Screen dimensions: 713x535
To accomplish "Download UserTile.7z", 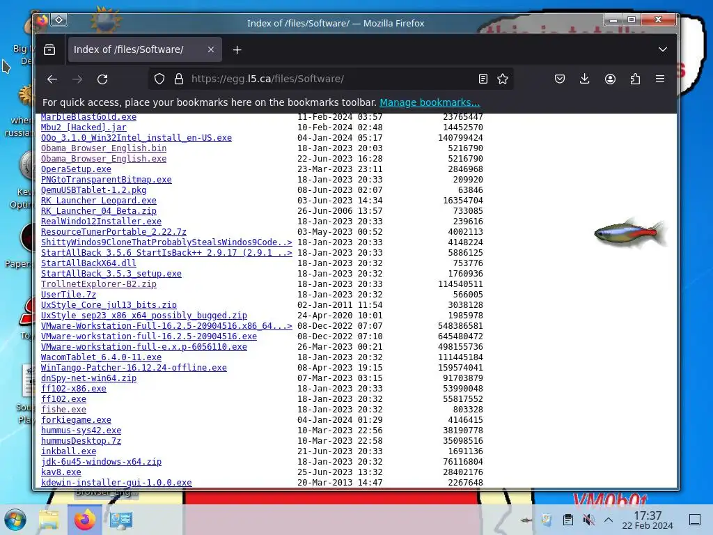I will 69,295.
